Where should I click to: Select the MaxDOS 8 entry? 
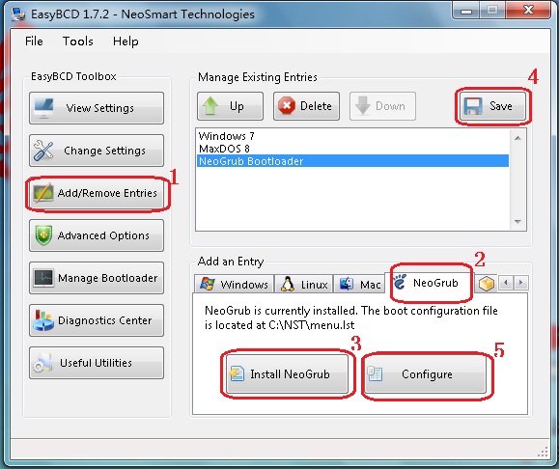tap(224, 149)
